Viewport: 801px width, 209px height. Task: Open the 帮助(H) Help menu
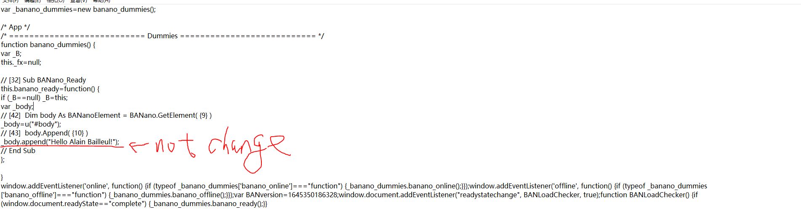(x=101, y=1)
